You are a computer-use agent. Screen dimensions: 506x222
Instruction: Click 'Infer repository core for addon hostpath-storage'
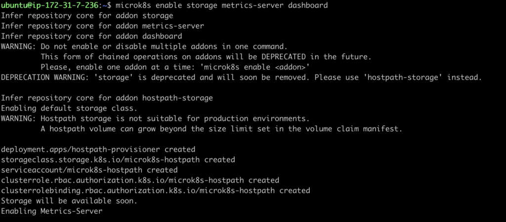107,98
